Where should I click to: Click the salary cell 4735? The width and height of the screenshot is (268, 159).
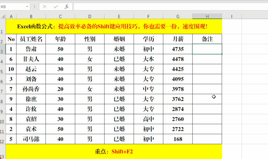coord(178,49)
